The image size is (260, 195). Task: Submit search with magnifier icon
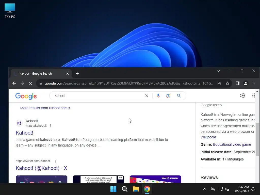click(179, 96)
